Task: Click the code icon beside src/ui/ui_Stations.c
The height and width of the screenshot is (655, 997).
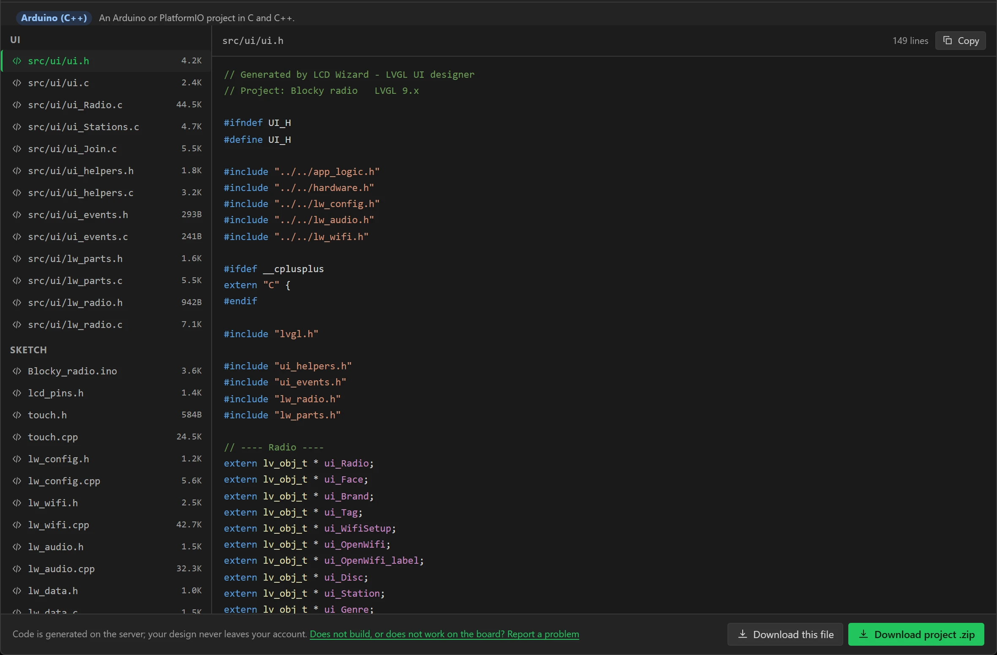Action: point(17,127)
